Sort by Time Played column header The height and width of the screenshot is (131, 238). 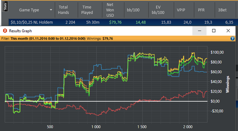pos(87,10)
